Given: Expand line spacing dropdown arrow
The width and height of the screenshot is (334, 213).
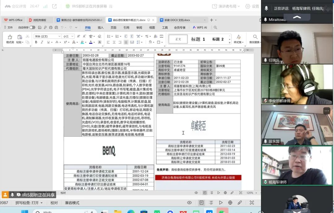Looking at the screenshot, I should point(142,43).
